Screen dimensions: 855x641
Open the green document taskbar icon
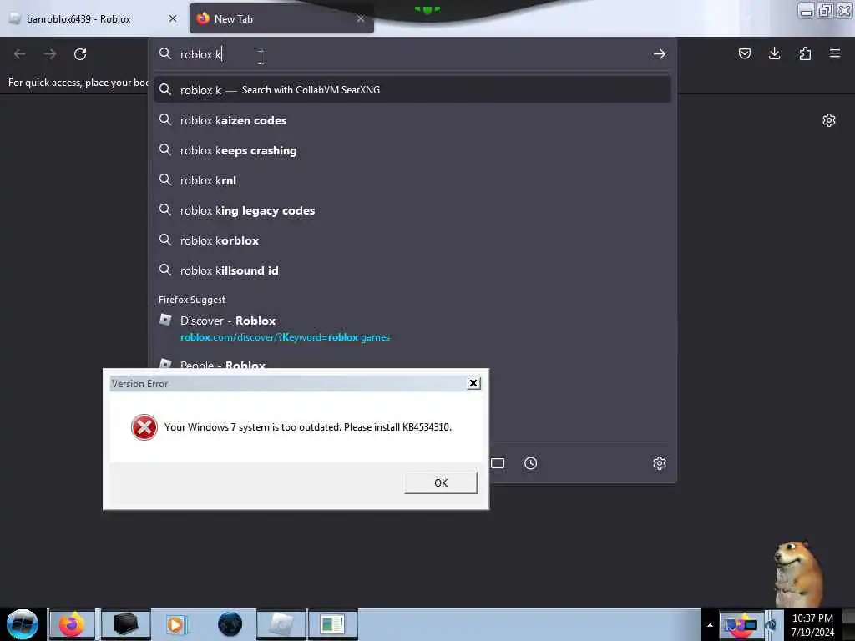(x=332, y=624)
